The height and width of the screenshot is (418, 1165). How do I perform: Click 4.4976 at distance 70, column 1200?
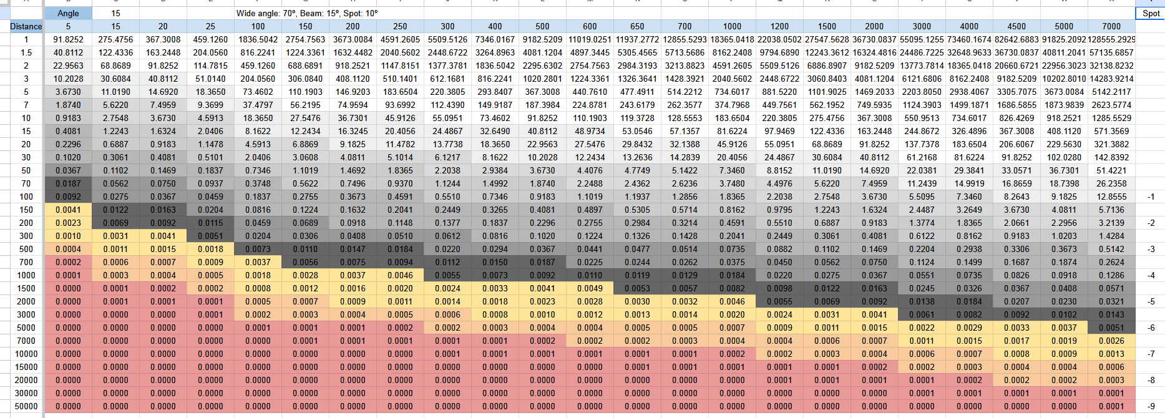[x=779, y=183]
